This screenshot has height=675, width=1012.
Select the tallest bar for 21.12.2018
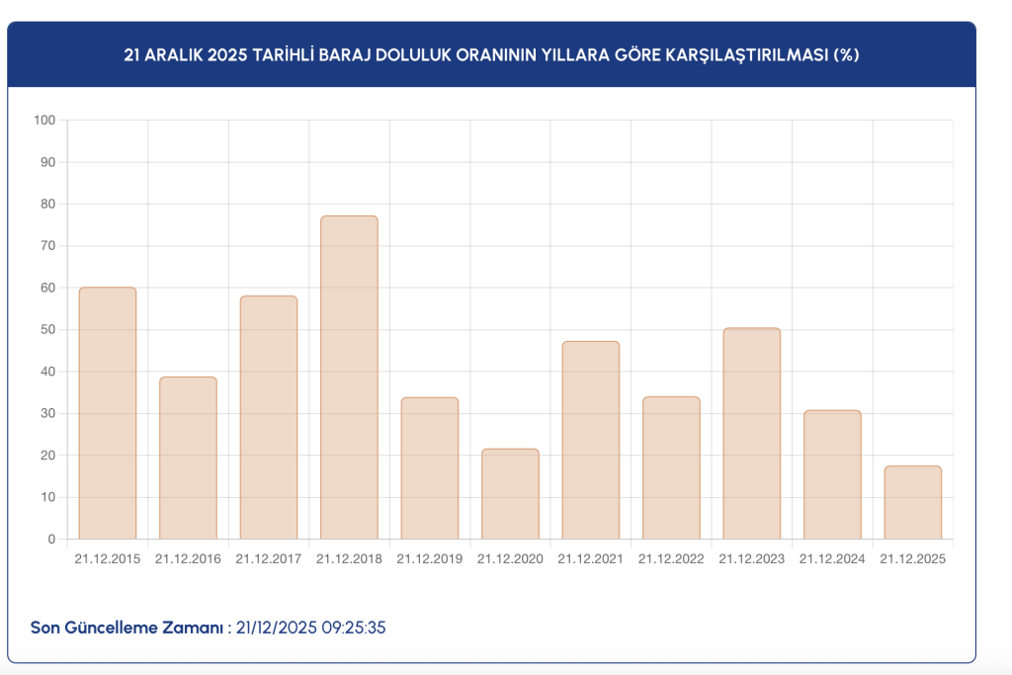(x=349, y=378)
